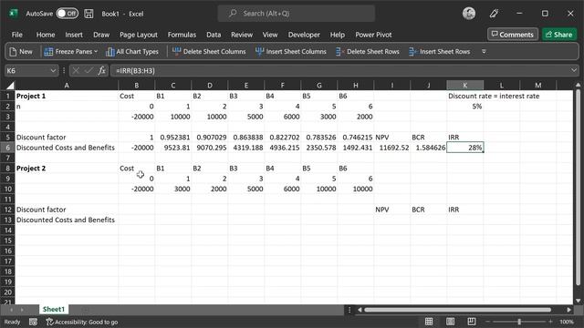Switch to the Formulas tab
Viewport: 584px width, 328px height.
pos(182,35)
